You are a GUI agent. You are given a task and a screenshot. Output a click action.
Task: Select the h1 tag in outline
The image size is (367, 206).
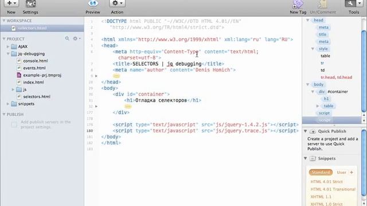tap(326, 99)
